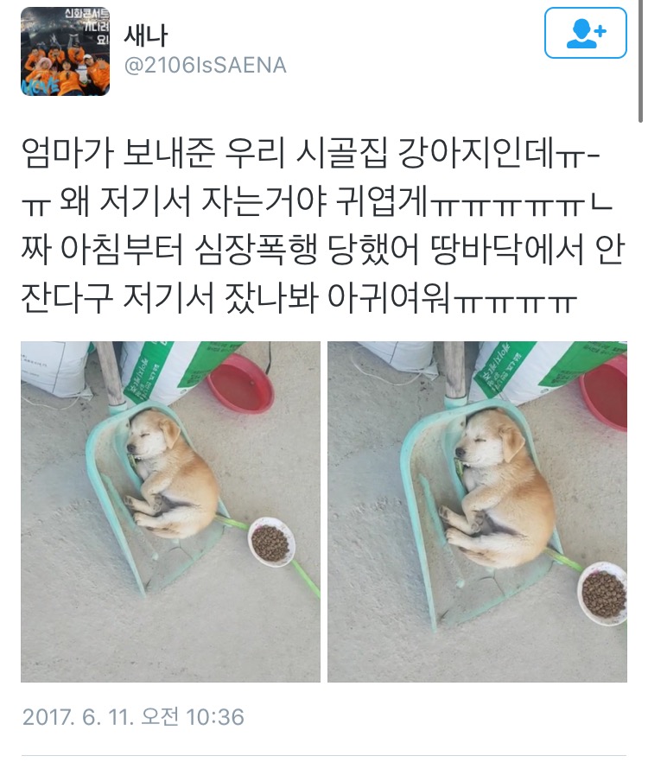Viewport: 648px width, 775px height.
Task: Tap the tweet line starting with 잔다구 저기서
Action: [299, 298]
